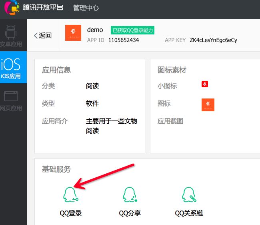Click the QQ关系链 text label
Image resolution: width=260 pixels, height=225 pixels.
tap(189, 213)
